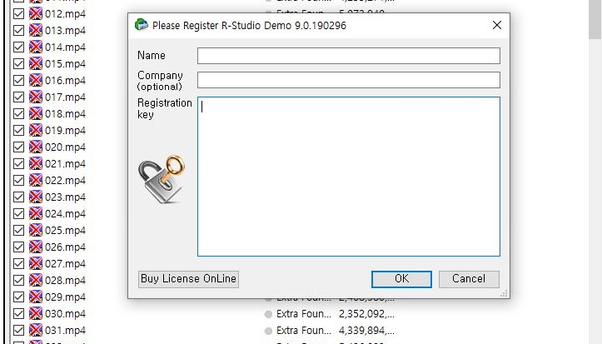Click the Name input field
This screenshot has width=602, height=344.
[x=349, y=56]
